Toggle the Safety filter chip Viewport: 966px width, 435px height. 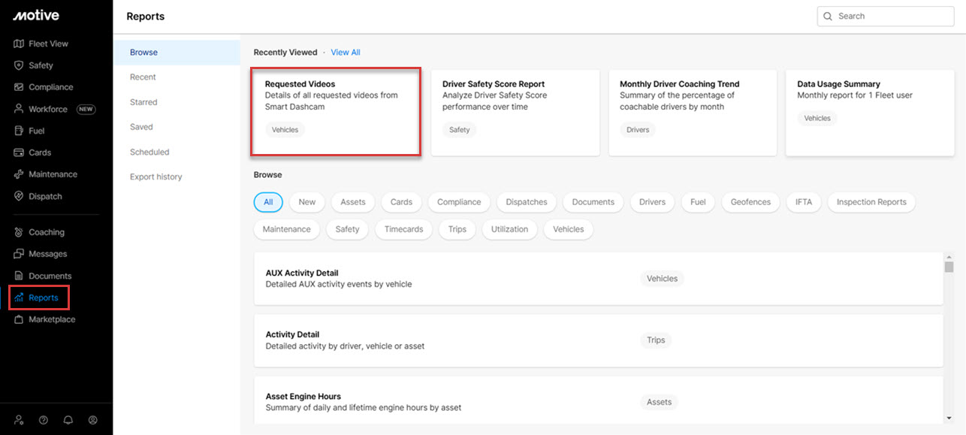click(x=347, y=229)
